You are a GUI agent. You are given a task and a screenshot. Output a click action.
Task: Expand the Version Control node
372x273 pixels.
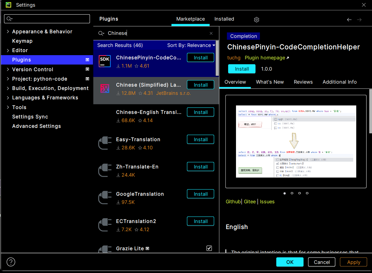(x=8, y=69)
